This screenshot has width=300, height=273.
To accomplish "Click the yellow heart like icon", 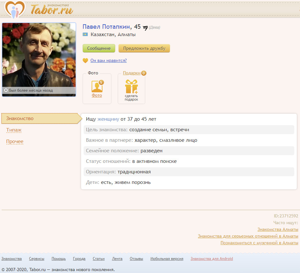I will coord(85,60).
